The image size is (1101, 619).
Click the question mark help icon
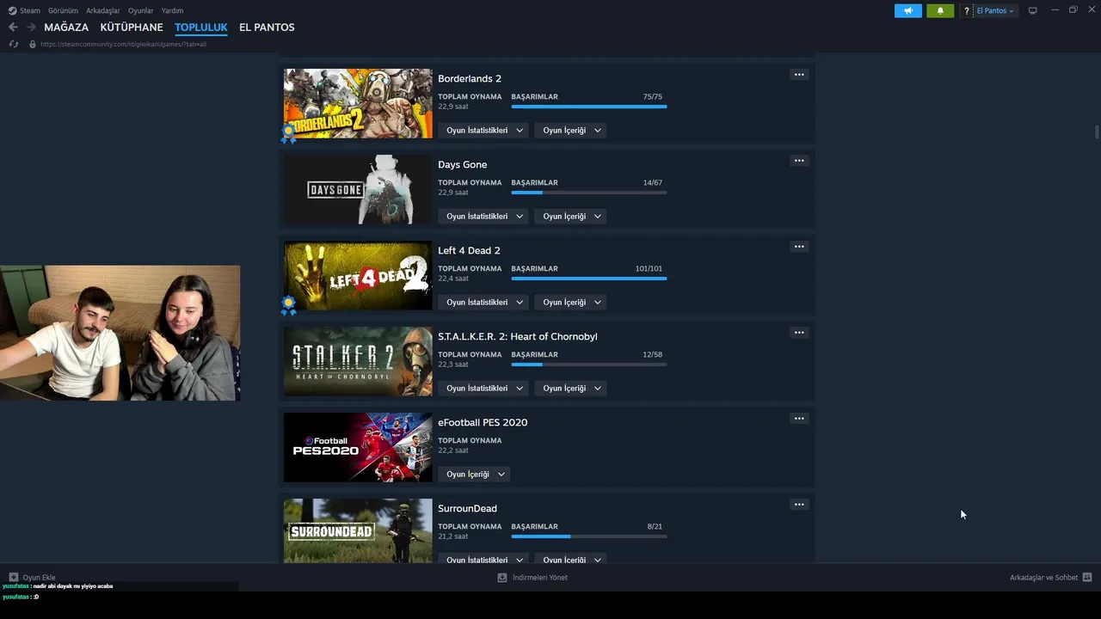pyautogui.click(x=967, y=11)
